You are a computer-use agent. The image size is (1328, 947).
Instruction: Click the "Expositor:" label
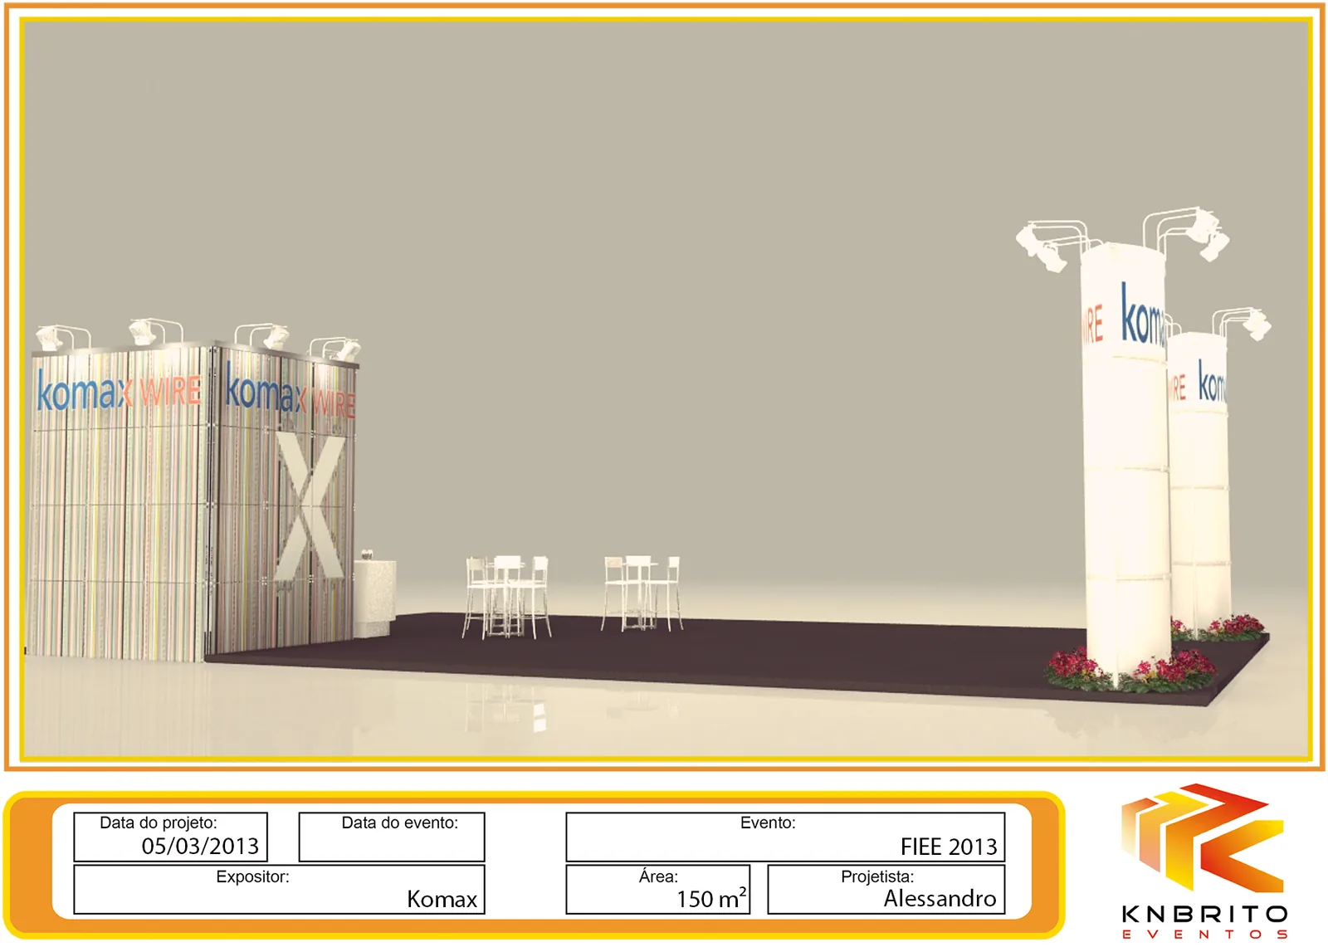[252, 876]
